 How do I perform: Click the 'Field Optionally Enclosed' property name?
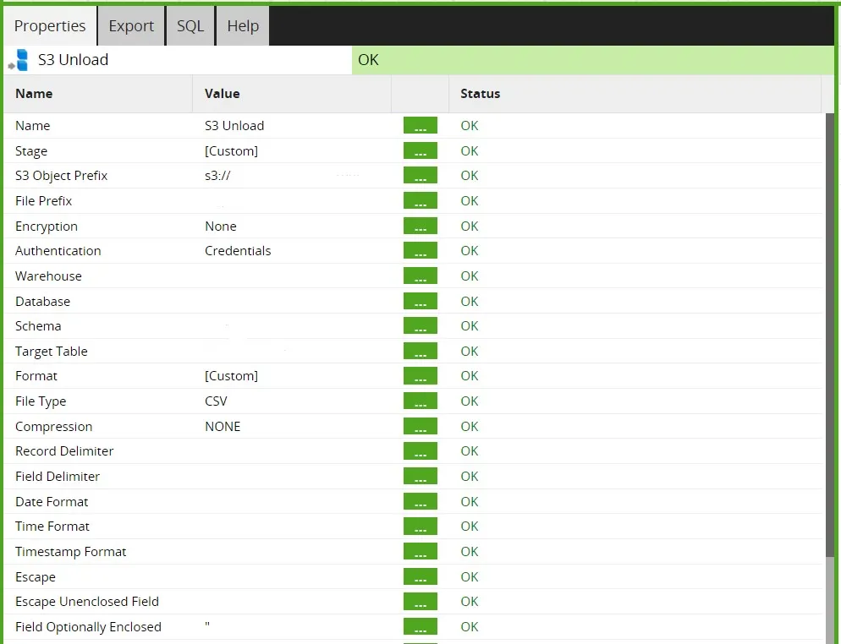[88, 627]
